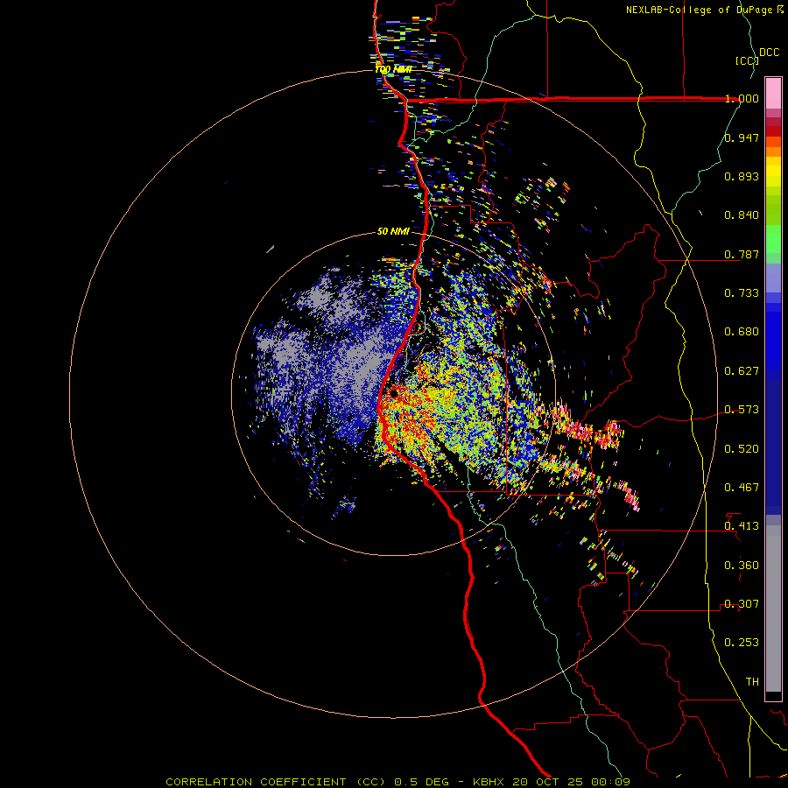The width and height of the screenshot is (788, 788).
Task: Click the [CC] label above the color scale
Action: click(x=747, y=60)
